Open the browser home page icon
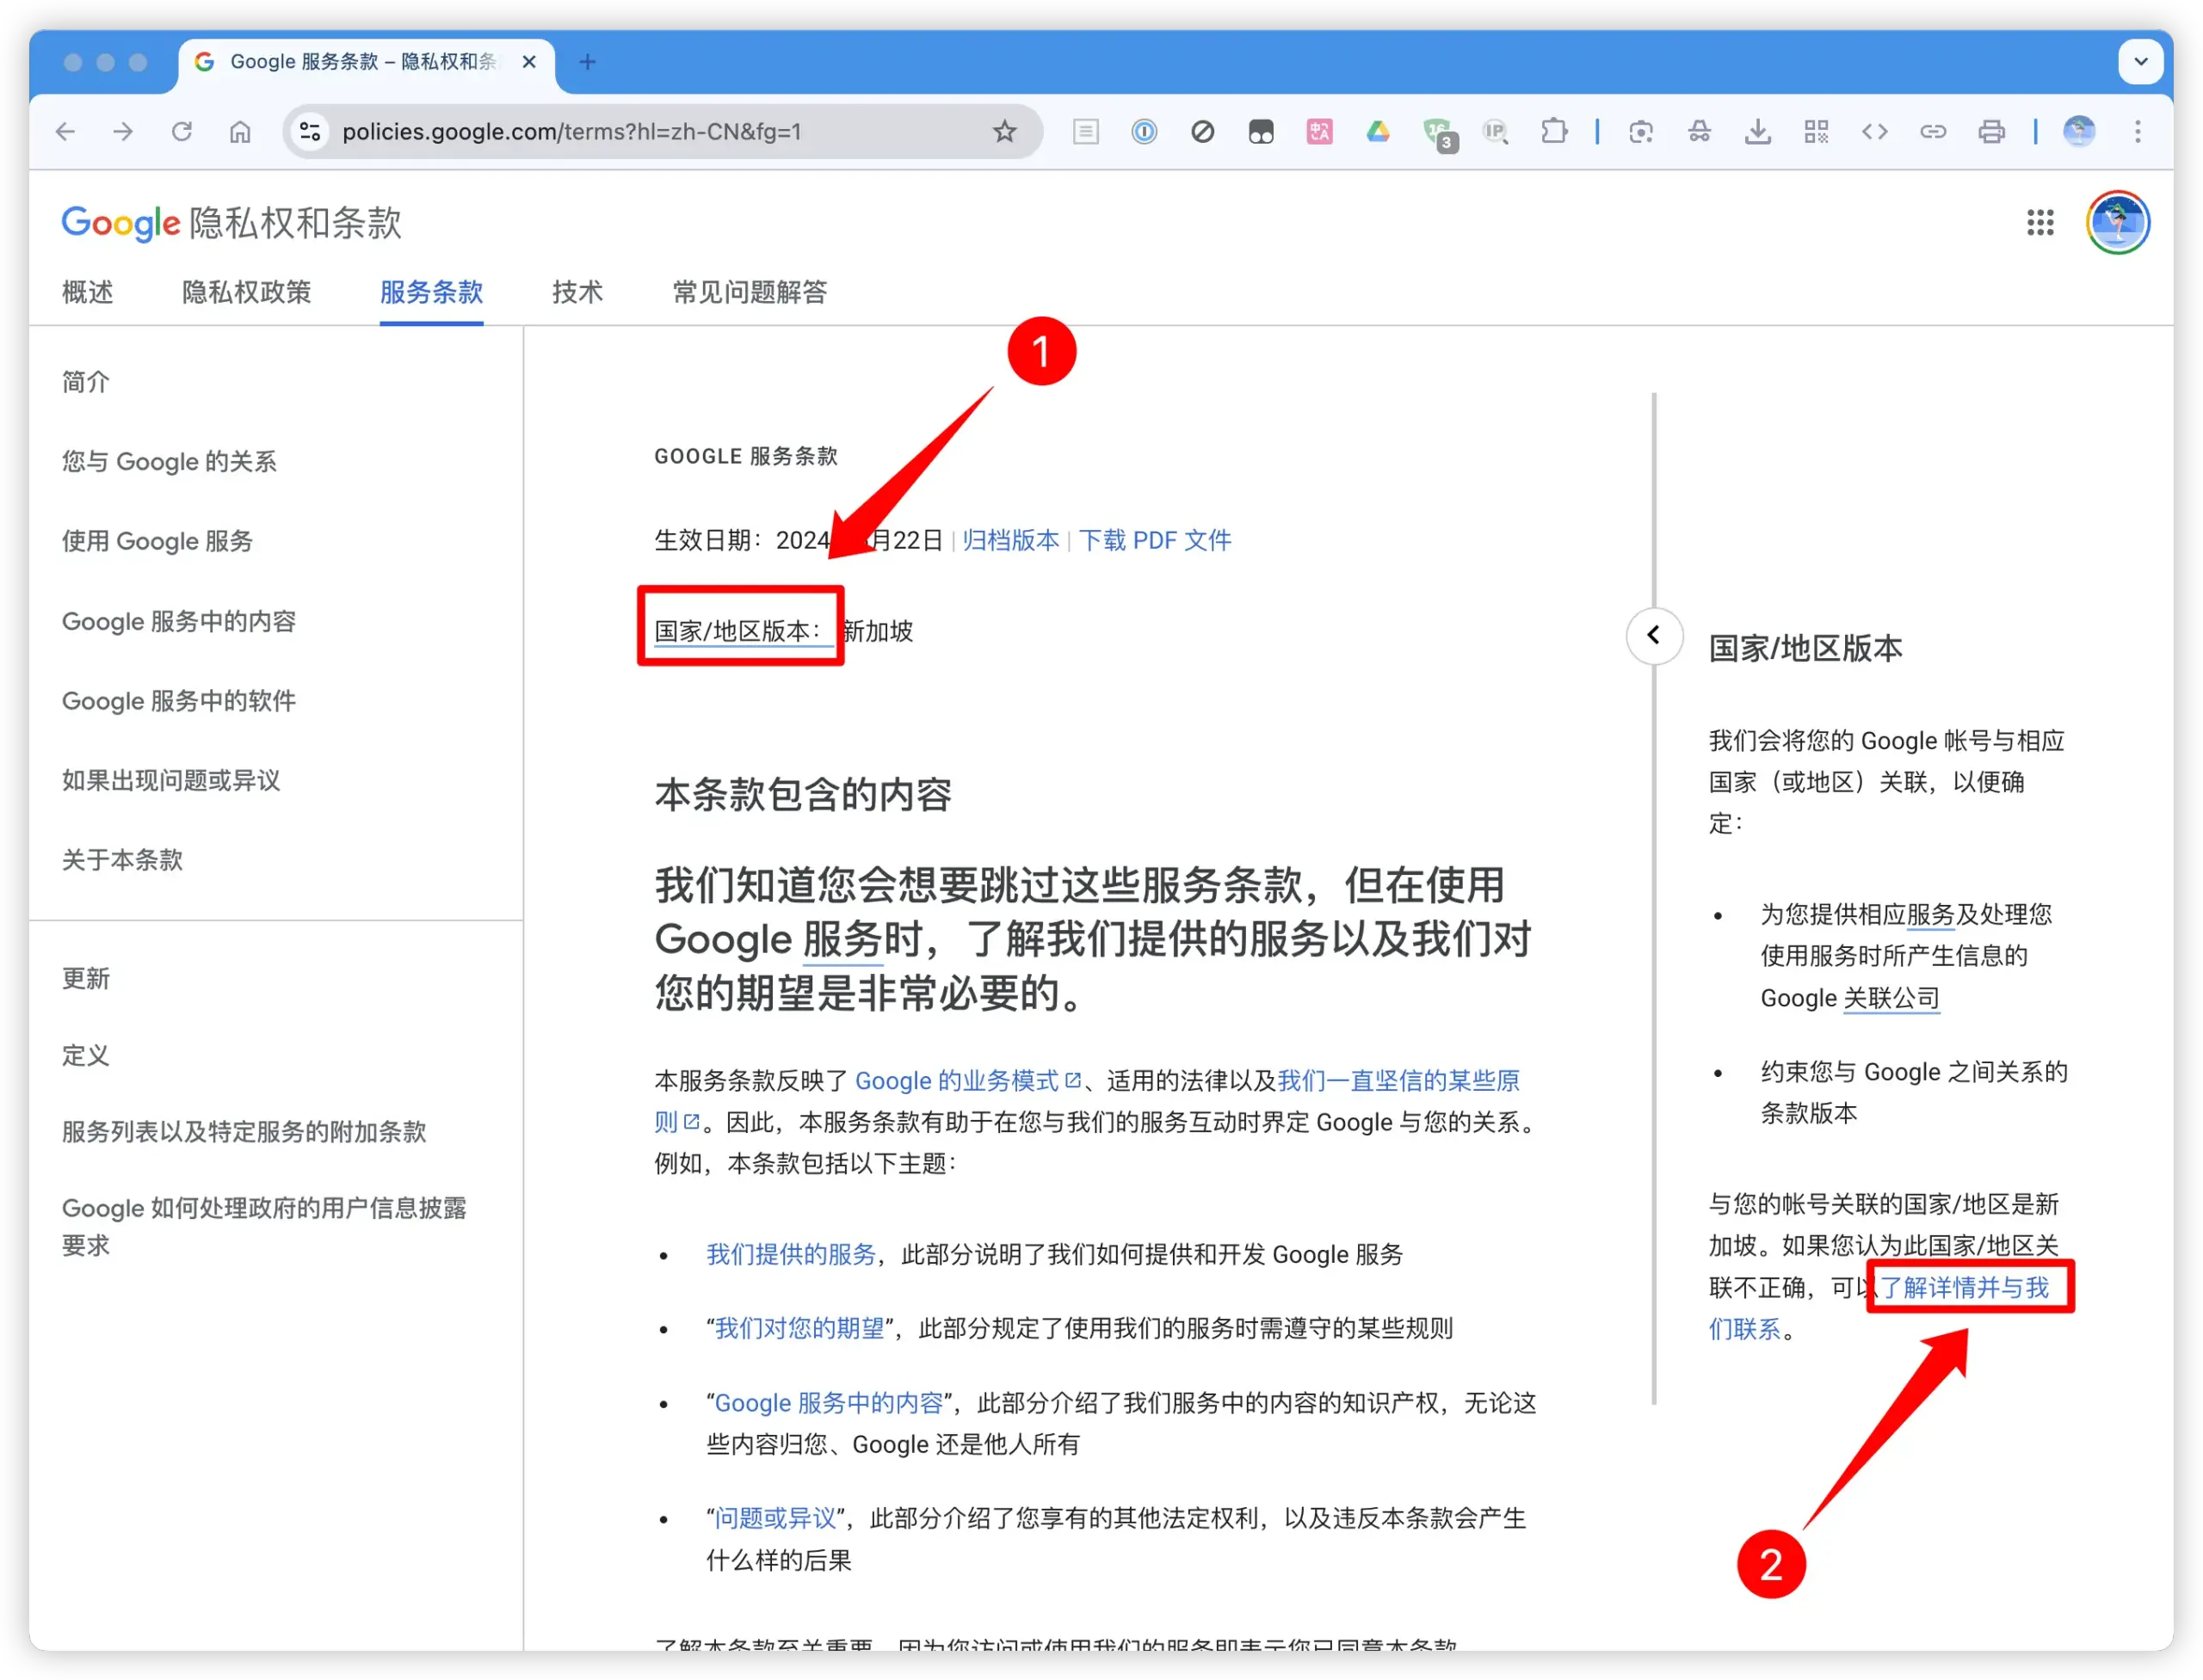Image resolution: width=2203 pixels, height=1680 pixels. pyautogui.click(x=240, y=131)
